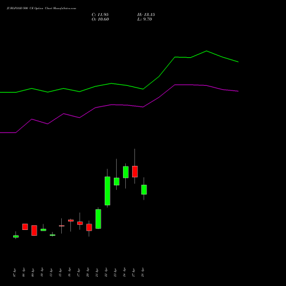Click the first small green candle at far left

[x=16, y=236]
